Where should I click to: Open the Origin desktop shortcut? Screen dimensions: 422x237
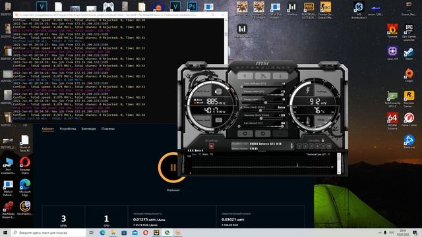pyautogui.click(x=409, y=75)
